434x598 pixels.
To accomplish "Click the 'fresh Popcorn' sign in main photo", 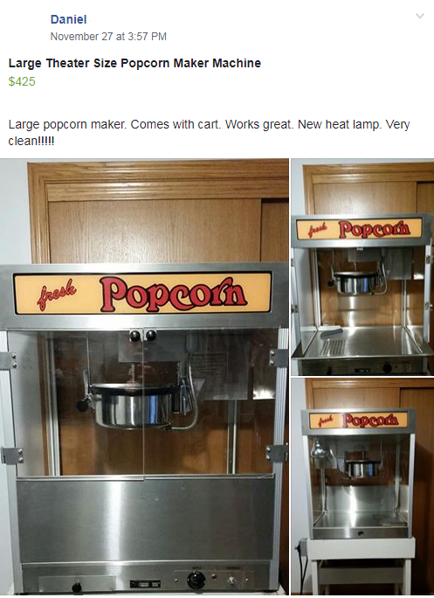I will click(143, 293).
